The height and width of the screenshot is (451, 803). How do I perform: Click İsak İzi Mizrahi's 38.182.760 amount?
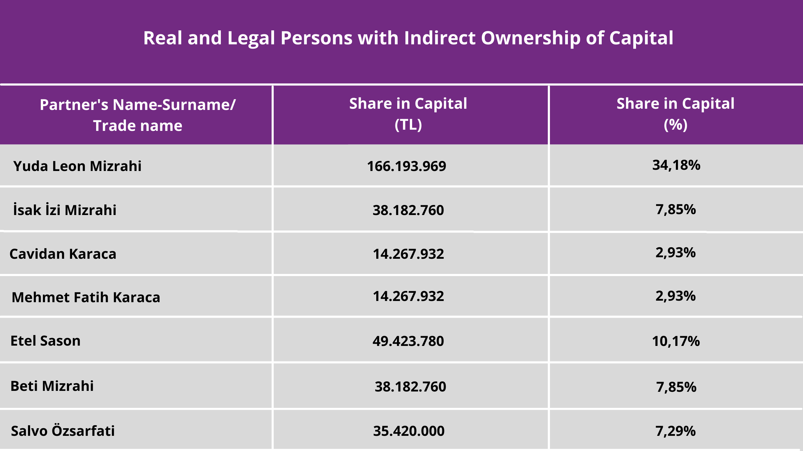pyautogui.click(x=408, y=210)
